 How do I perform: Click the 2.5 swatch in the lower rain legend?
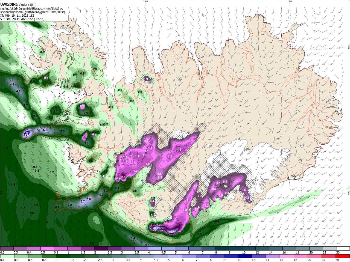[x=105, y=256]
